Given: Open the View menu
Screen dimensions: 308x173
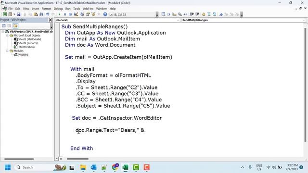Looking at the screenshot, I should [26, 9].
